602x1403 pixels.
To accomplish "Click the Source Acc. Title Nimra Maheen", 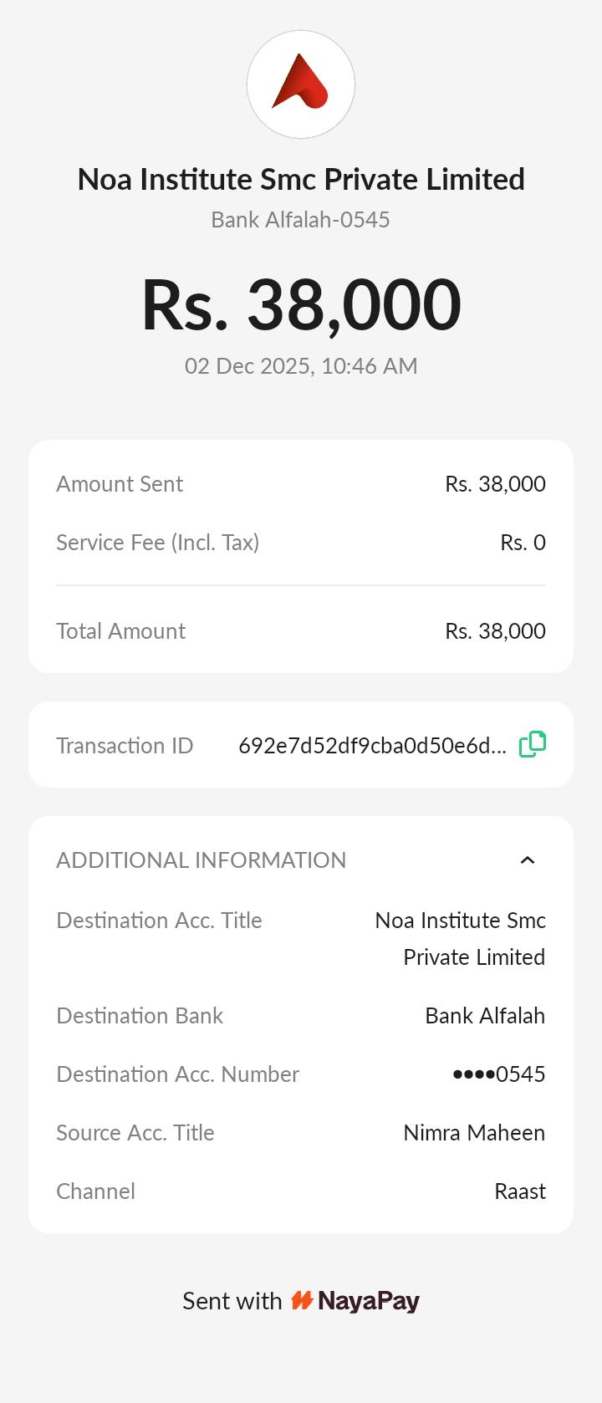I will point(474,1133).
